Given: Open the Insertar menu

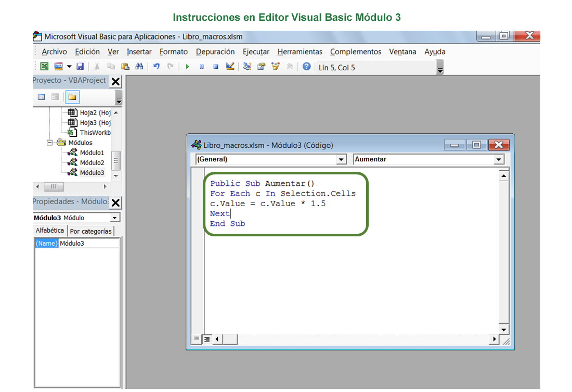Looking at the screenshot, I should click(x=139, y=52).
